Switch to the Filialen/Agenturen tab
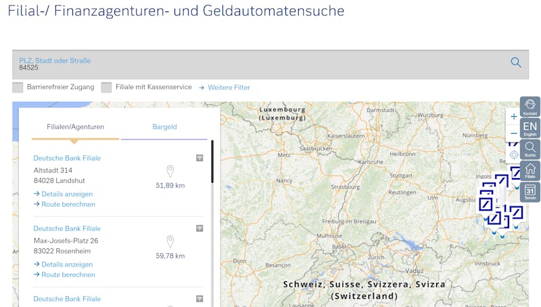The width and height of the screenshot is (541, 307). pyautogui.click(x=75, y=127)
